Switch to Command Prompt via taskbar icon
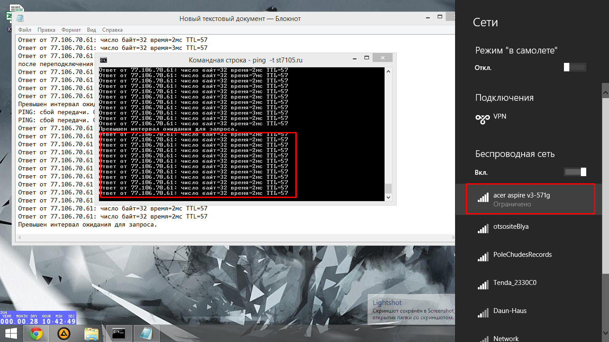This screenshot has width=609, height=342. click(x=119, y=333)
